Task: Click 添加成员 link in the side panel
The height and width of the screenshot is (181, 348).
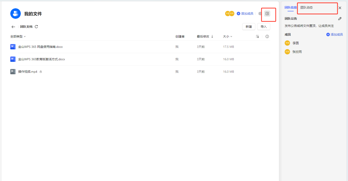Action: pos(334,35)
